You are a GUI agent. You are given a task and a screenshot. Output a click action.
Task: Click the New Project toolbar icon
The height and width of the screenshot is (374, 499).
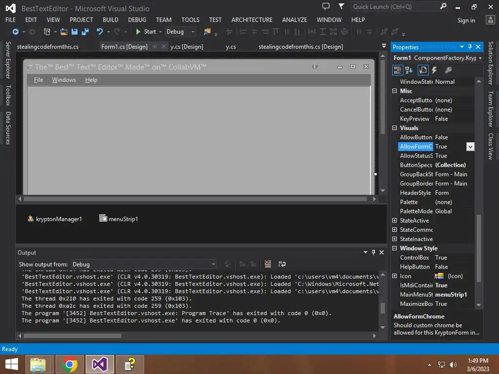[47, 32]
